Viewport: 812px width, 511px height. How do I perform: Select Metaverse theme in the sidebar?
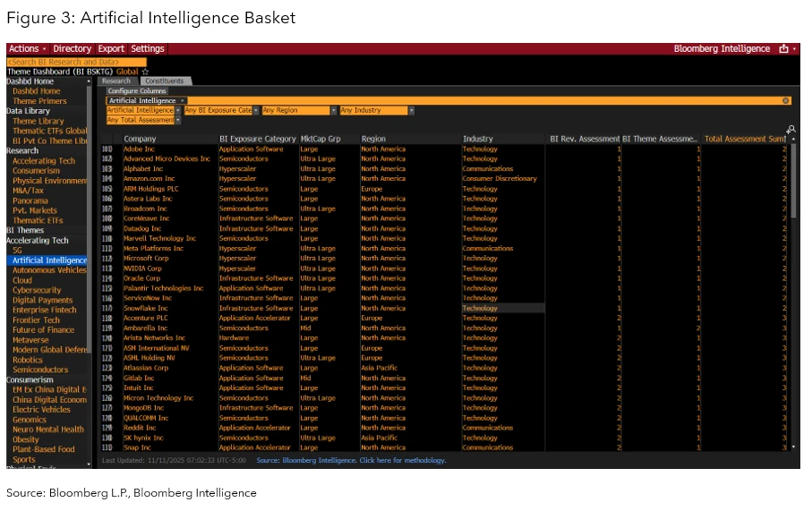[x=30, y=340]
